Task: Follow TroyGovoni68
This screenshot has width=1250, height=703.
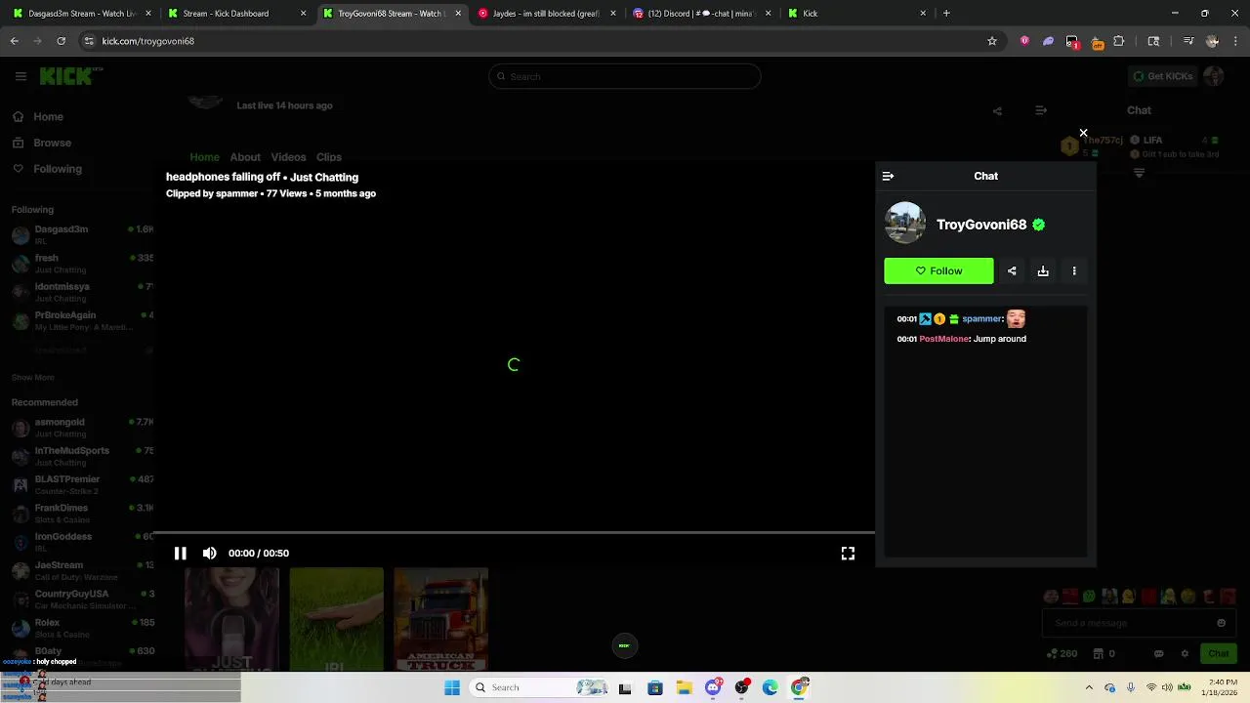Action: pos(938,270)
